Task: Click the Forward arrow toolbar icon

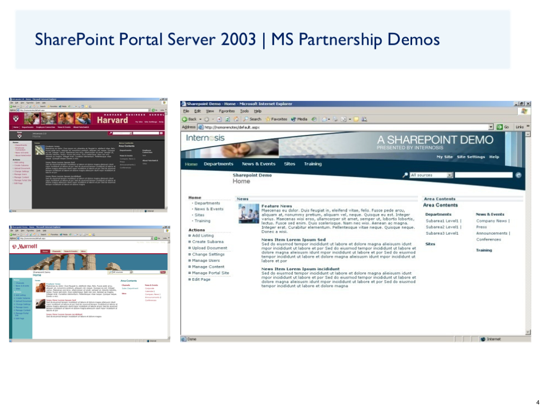Action: [207, 119]
